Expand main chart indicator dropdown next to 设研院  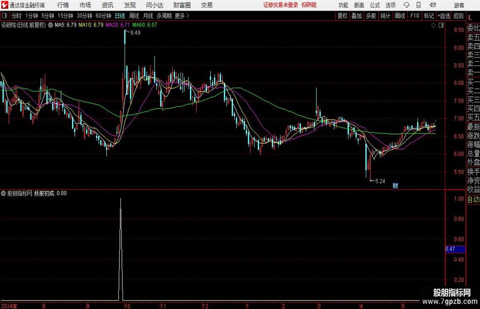tap(50, 25)
